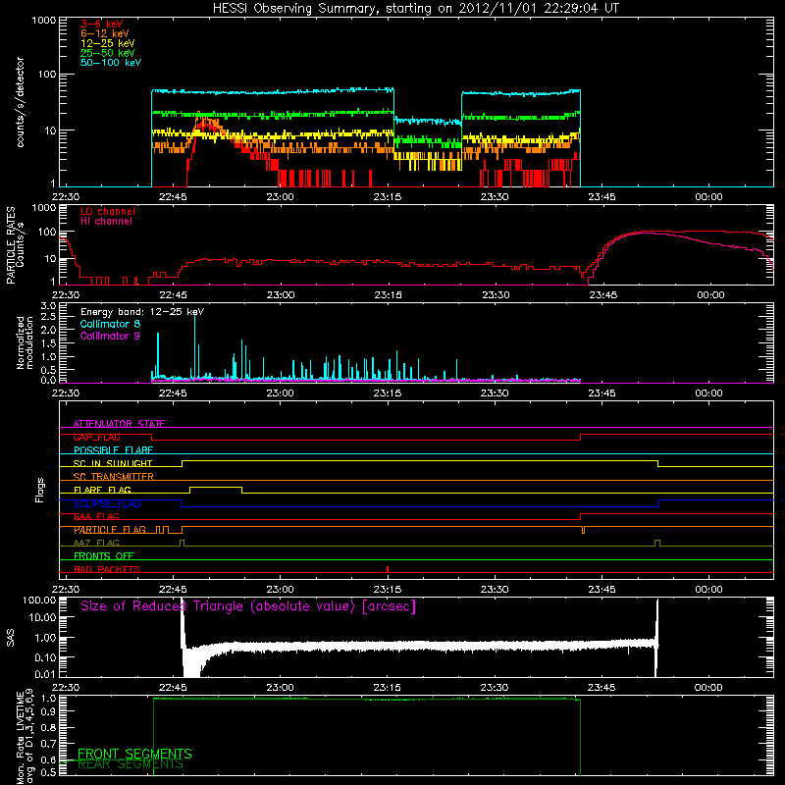Select the 6-12 keV legend label

(x=105, y=33)
